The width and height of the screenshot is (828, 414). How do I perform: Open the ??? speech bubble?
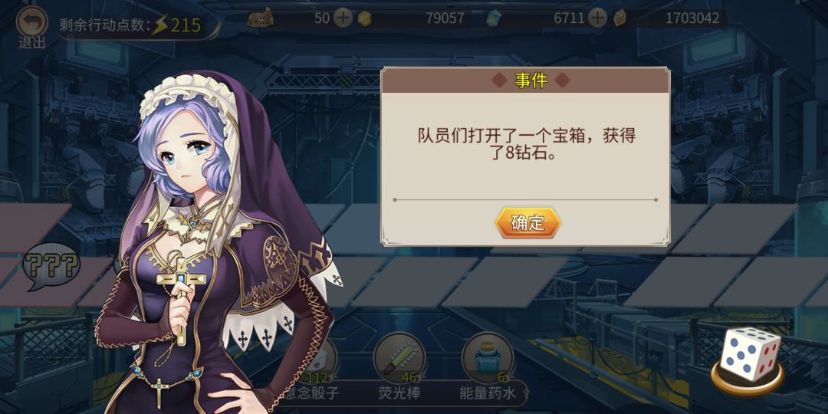(51, 266)
